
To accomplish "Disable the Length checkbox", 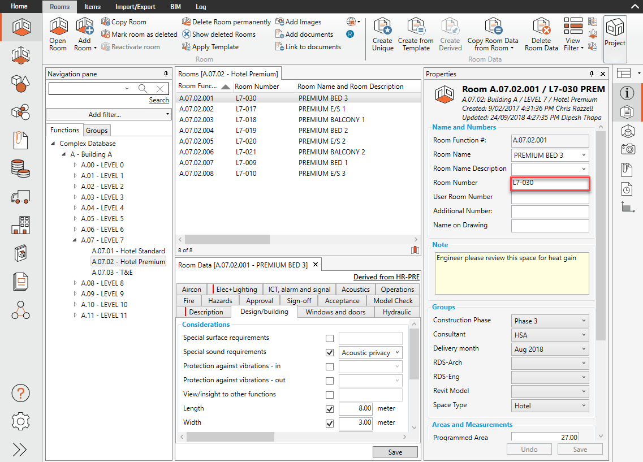I will (330, 408).
